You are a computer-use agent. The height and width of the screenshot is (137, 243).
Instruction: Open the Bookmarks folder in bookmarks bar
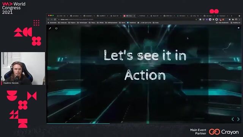[52, 23]
